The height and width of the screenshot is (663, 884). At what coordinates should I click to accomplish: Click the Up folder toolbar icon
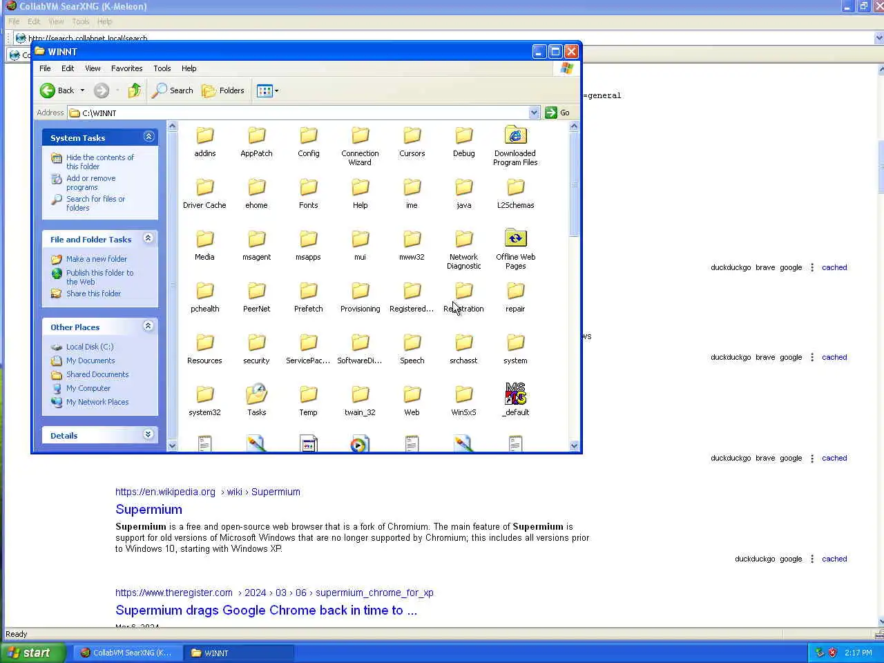(x=135, y=90)
